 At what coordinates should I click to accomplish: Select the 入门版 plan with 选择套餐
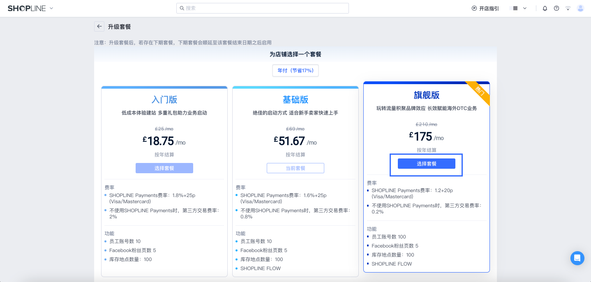coord(164,168)
